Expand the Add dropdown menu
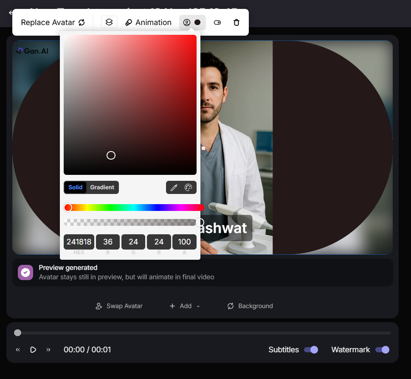The image size is (411, 379). (185, 306)
